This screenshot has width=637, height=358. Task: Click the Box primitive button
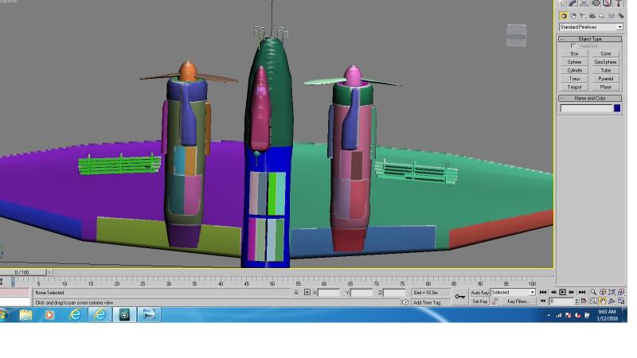[574, 53]
